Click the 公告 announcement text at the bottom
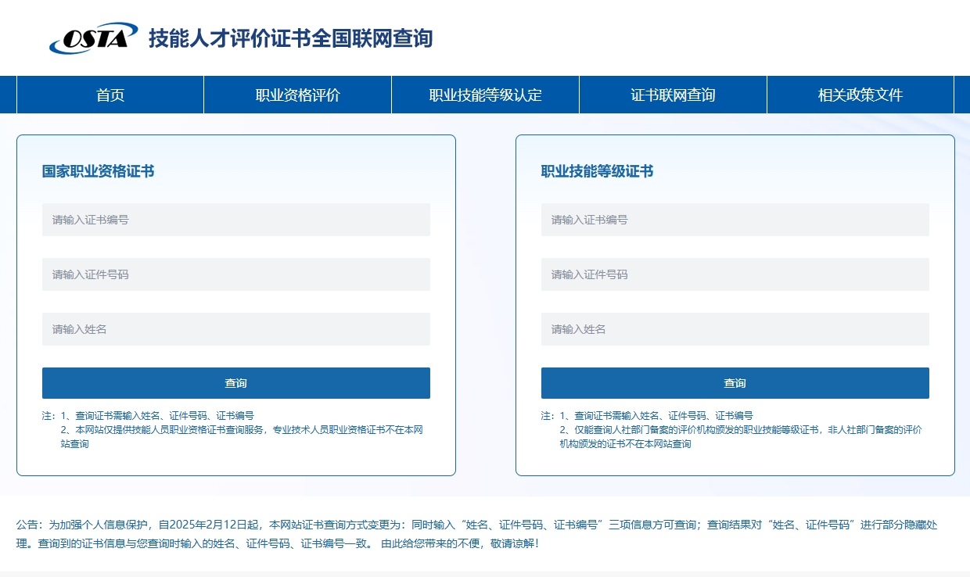Screen dimensions: 970x577 click(x=476, y=533)
